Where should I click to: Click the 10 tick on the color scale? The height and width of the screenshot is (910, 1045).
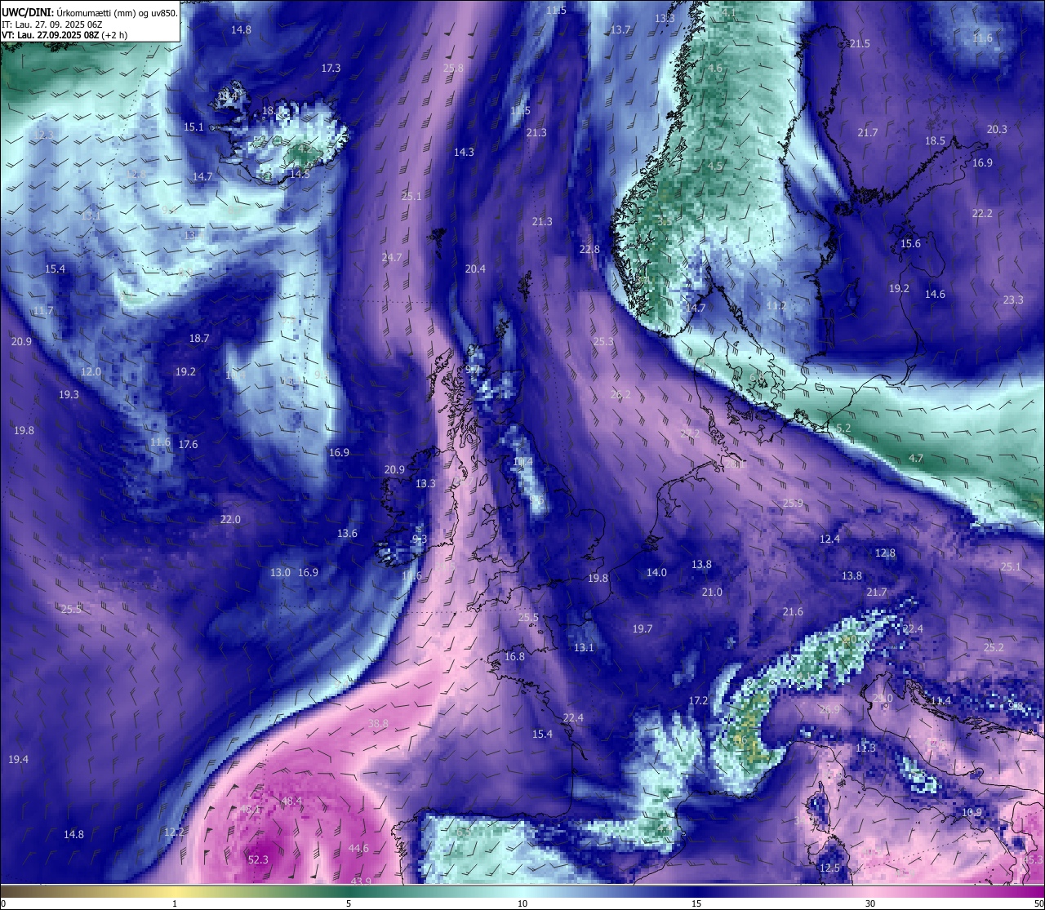point(522,903)
